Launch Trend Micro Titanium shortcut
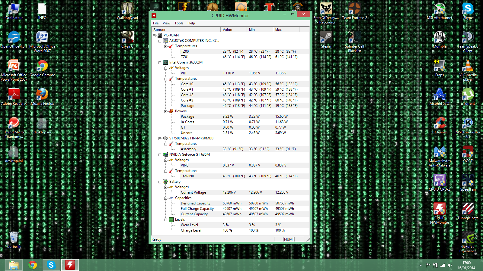Image resolution: width=483 pixels, height=271 pixels. click(x=14, y=128)
